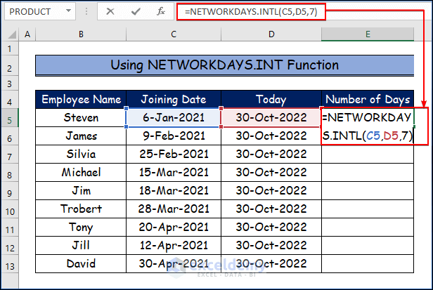Viewport: 433px width, 290px height.
Task: Select empty Number of Days cell for Tony
Action: coord(368,227)
